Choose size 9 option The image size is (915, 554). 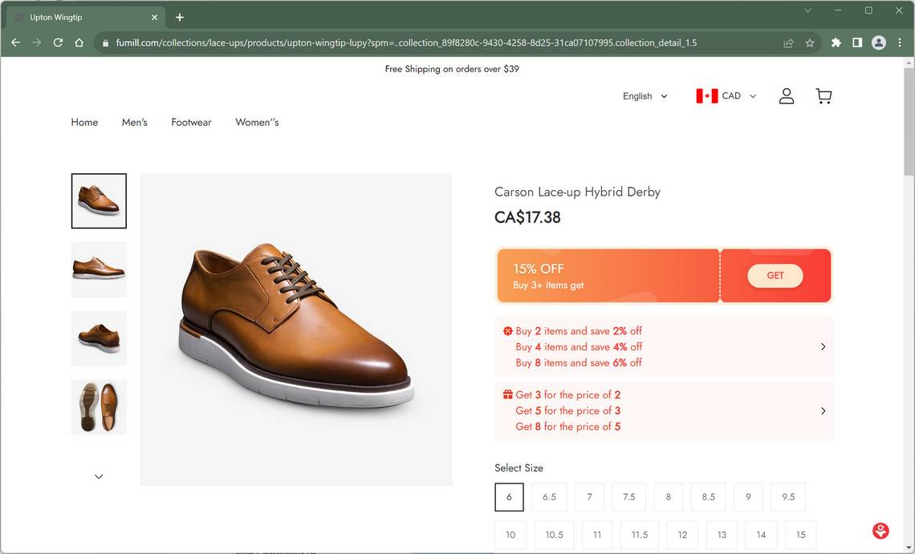point(748,497)
